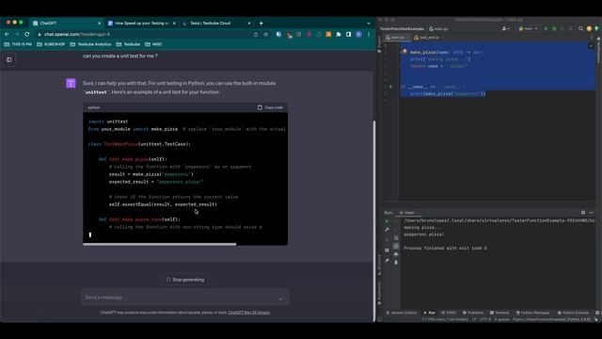Rerun 'main' from Run panel toolbar
Viewport: 602px width, 339px height.
coord(387,221)
